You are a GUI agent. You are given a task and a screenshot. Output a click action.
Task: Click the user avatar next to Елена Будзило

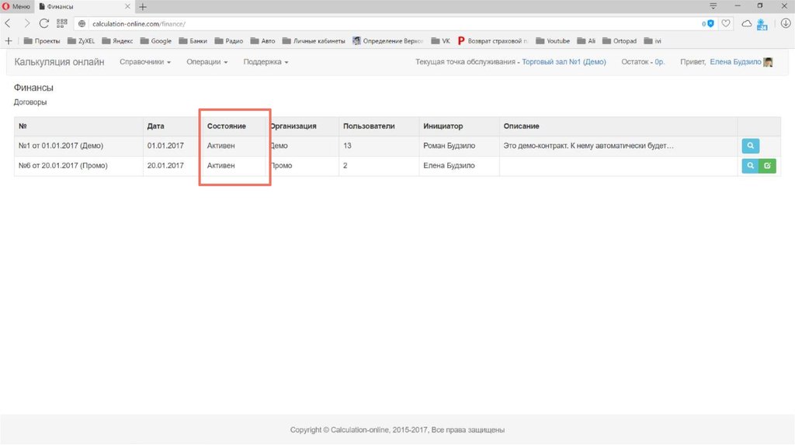point(769,62)
